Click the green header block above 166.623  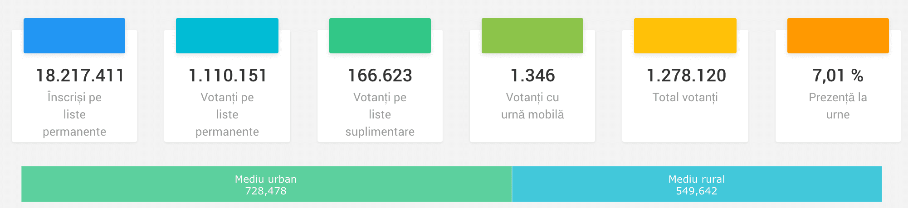[x=380, y=36]
